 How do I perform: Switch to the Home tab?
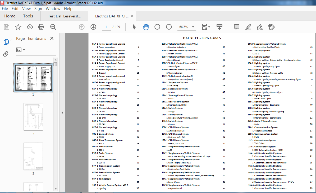(x=10, y=16)
